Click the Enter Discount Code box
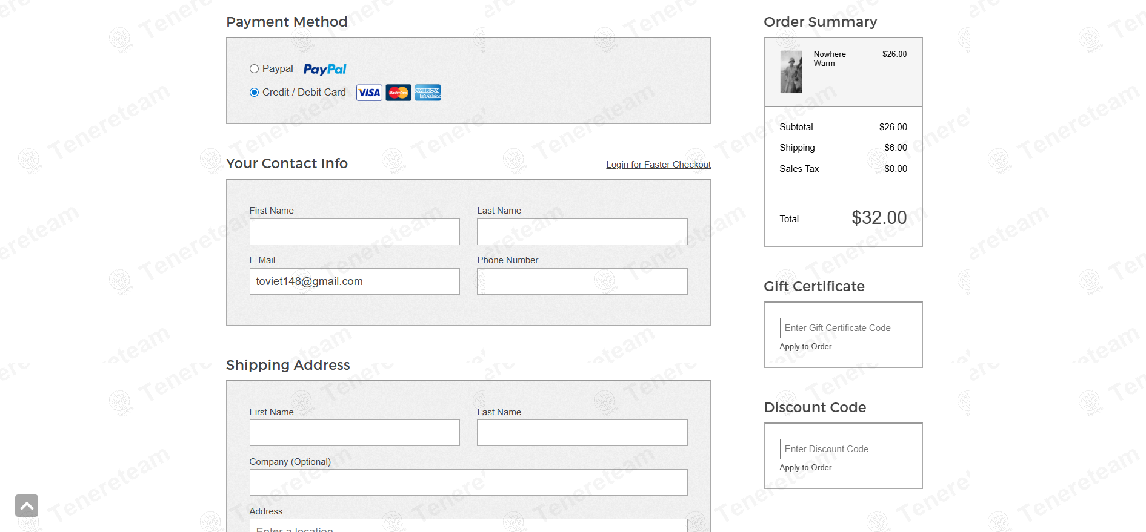Image resolution: width=1146 pixels, height=532 pixels. click(843, 449)
